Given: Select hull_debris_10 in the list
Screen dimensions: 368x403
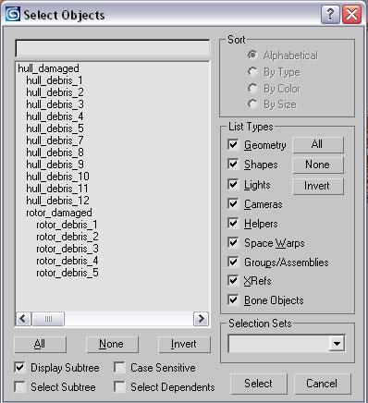Looking at the screenshot, I should (57, 177).
